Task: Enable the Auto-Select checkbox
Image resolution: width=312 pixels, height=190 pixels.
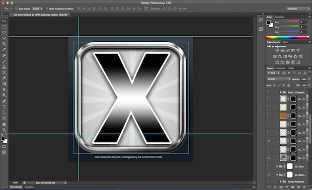Action: pyautogui.click(x=16, y=9)
